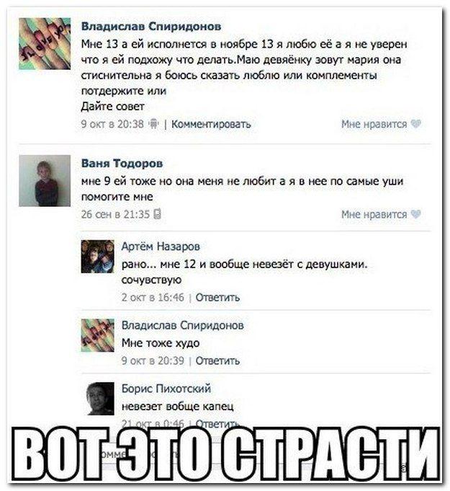Click the mobile phone icon next to 26 сен в 21:35
450x491 pixels.
[x=157, y=214]
